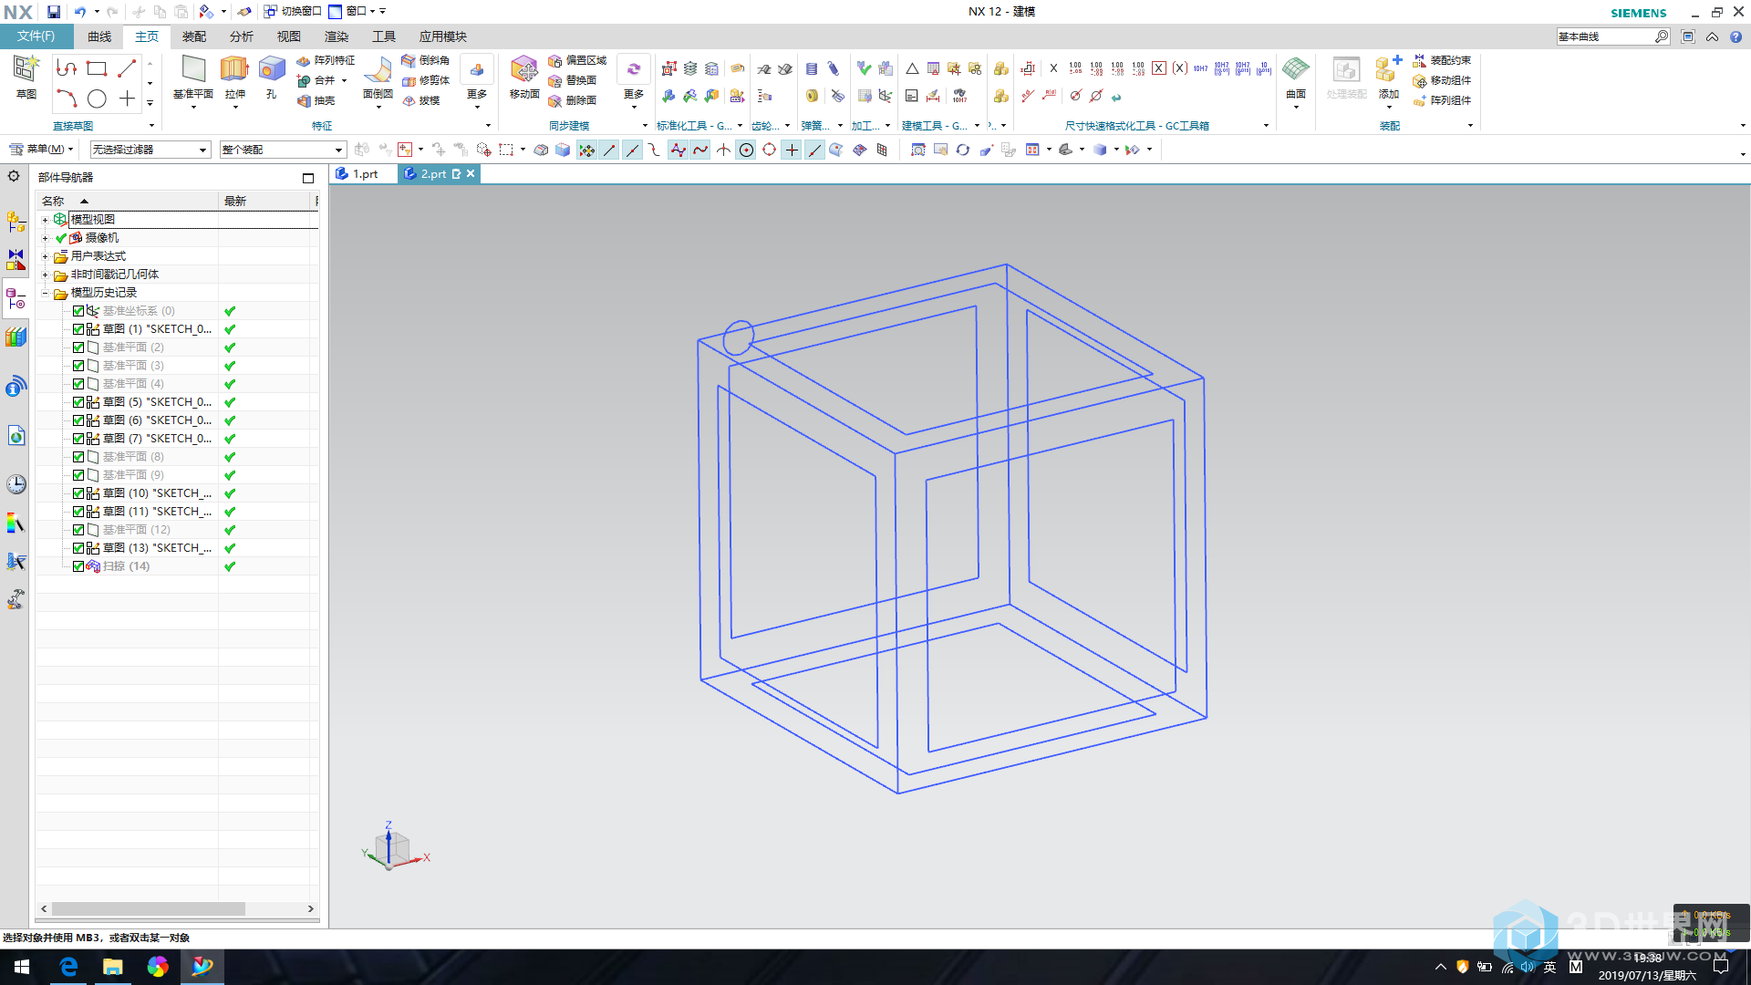Click the line sketch tool icon
1751x985 pixels.
click(x=127, y=68)
